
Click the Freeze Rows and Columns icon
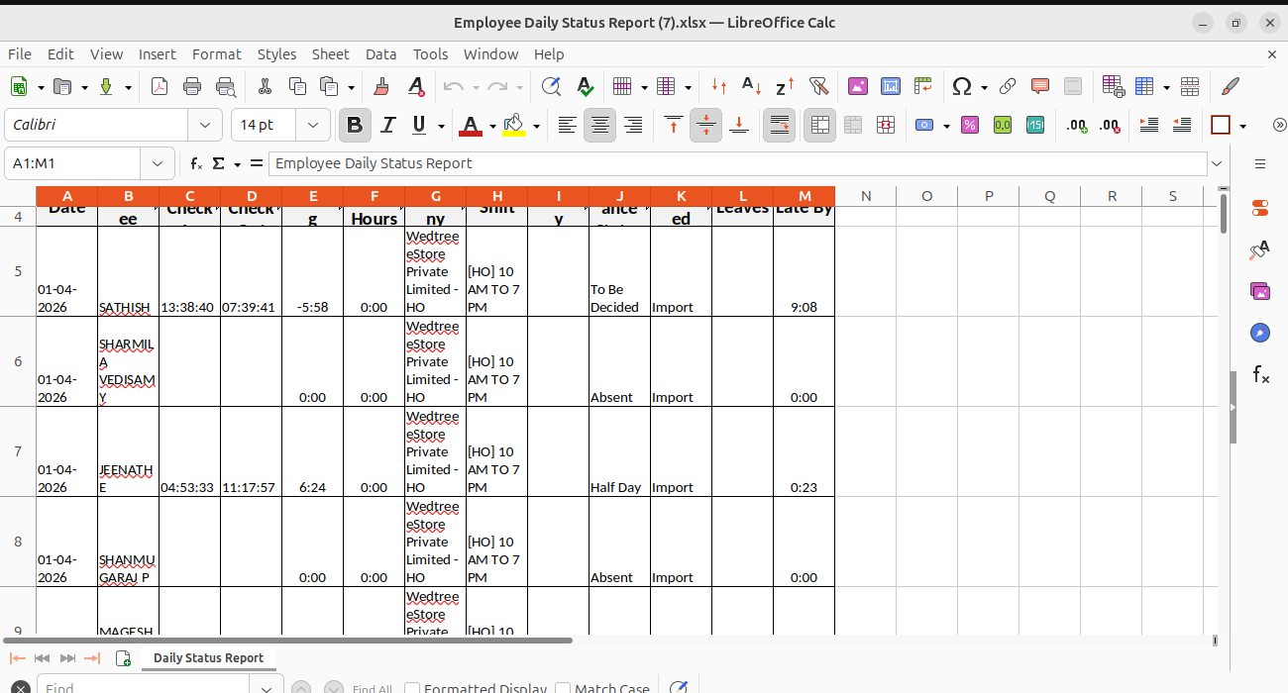1145,86
